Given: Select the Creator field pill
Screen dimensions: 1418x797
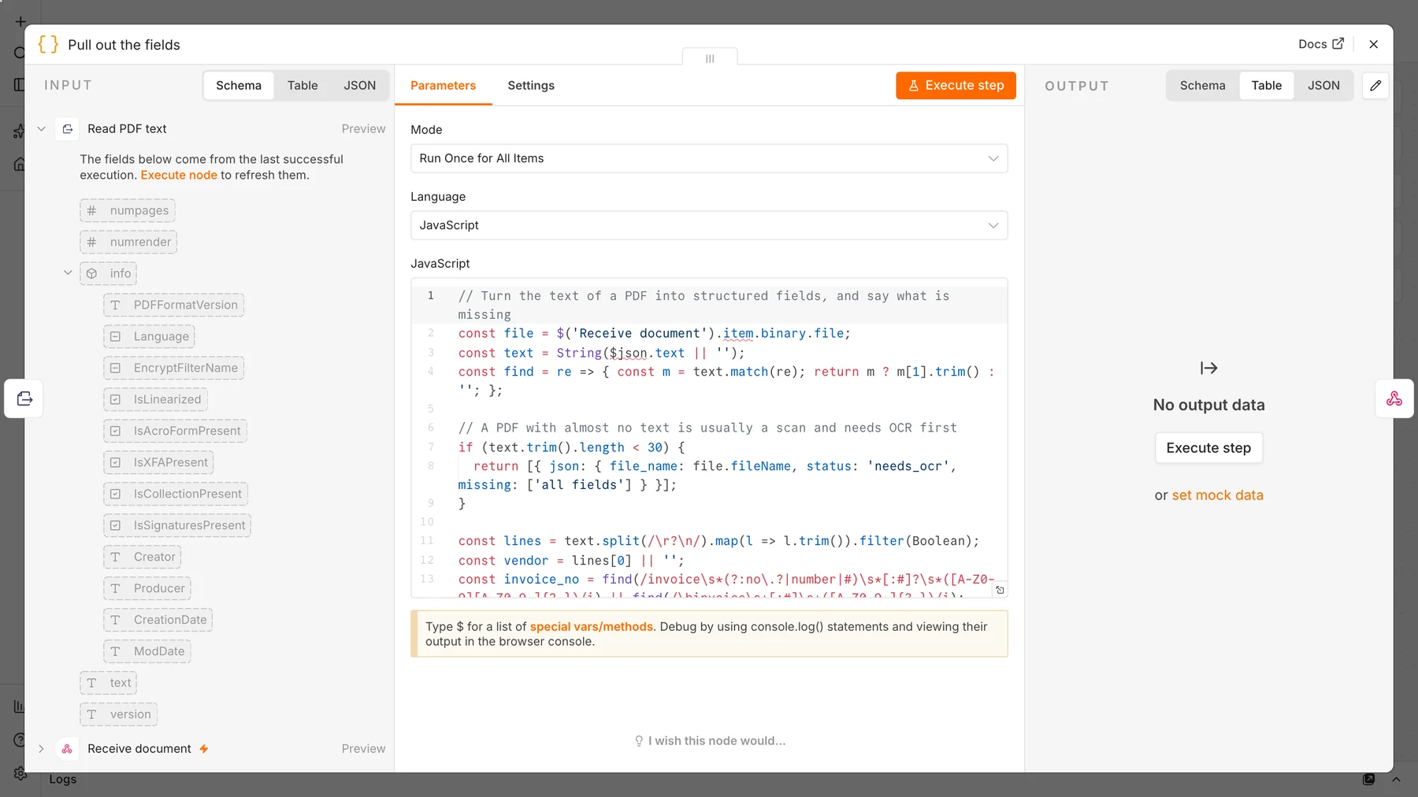Looking at the screenshot, I should (143, 557).
